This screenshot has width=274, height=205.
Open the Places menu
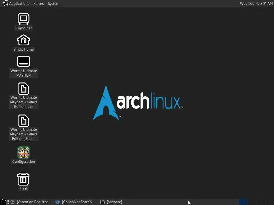[x=39, y=3]
